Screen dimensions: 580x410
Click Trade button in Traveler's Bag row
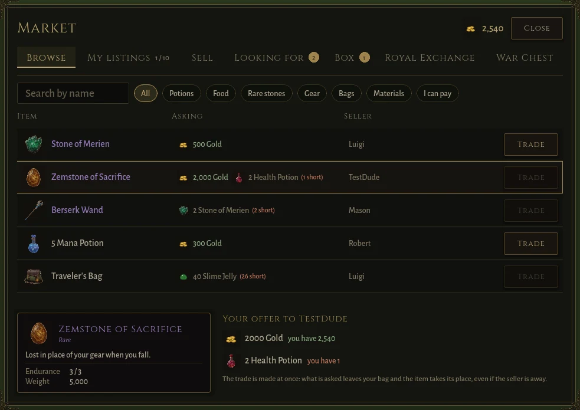(531, 277)
